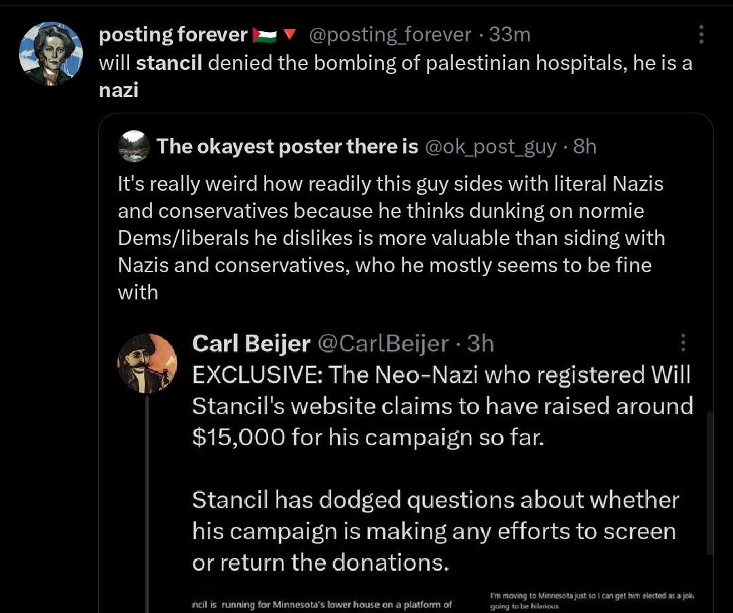Open the "moving to Minnesota" image snippet

coord(592,600)
